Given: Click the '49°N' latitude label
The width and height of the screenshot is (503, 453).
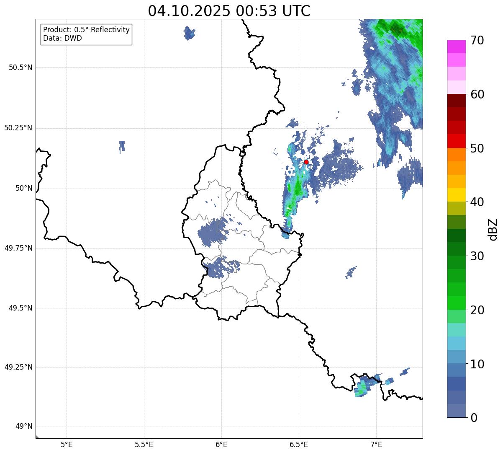Looking at the screenshot, I should (24, 427).
